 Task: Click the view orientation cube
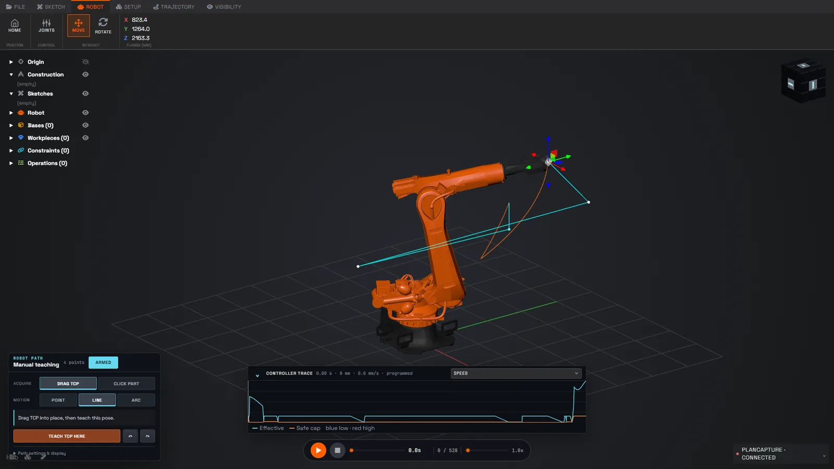pos(803,80)
